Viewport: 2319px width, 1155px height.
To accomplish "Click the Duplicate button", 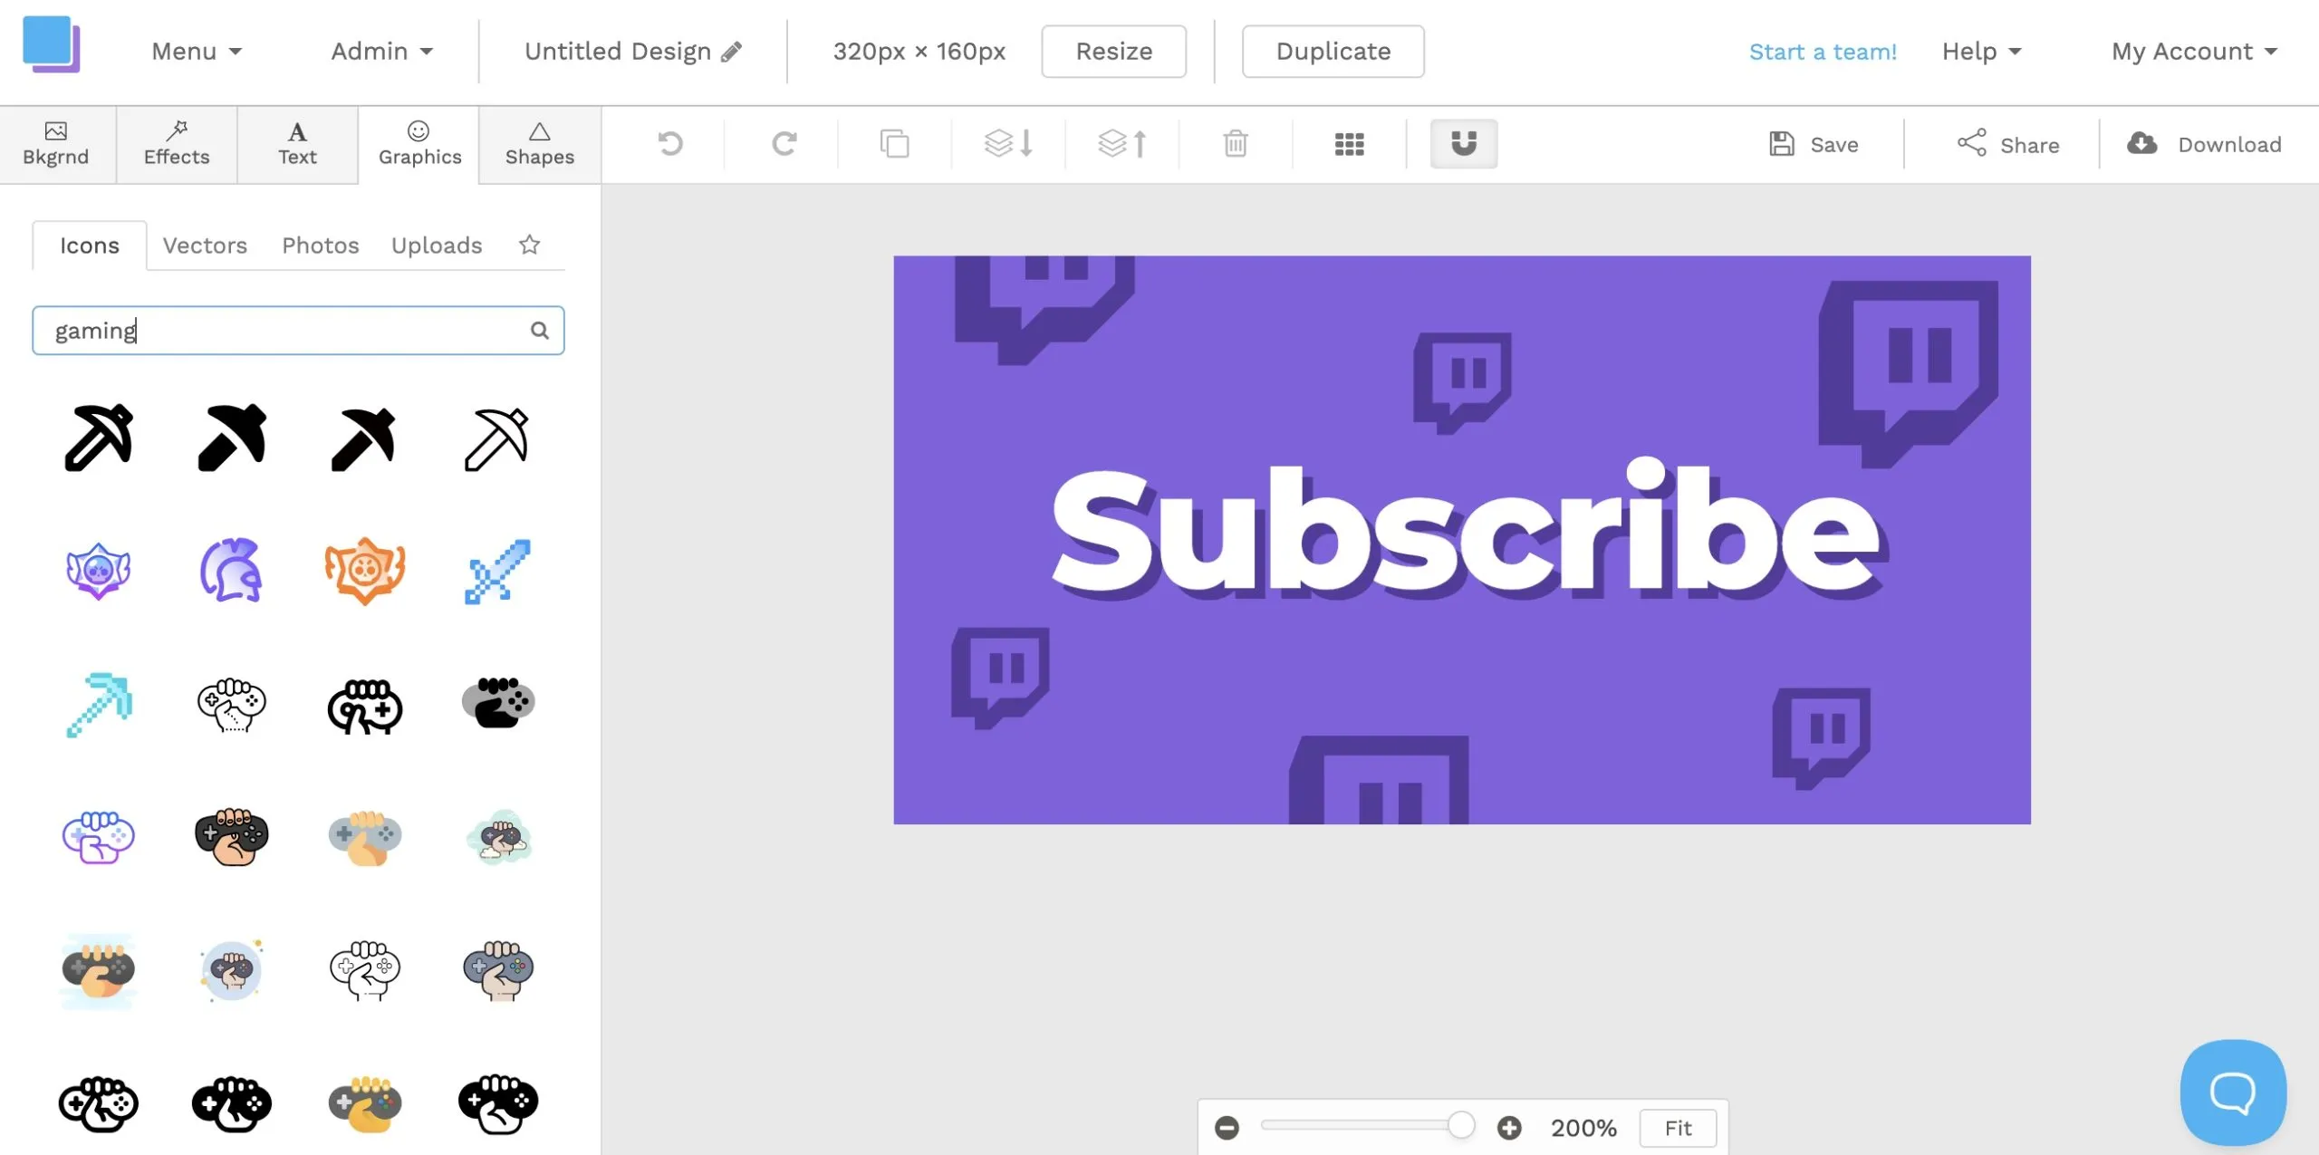I will pos(1333,52).
